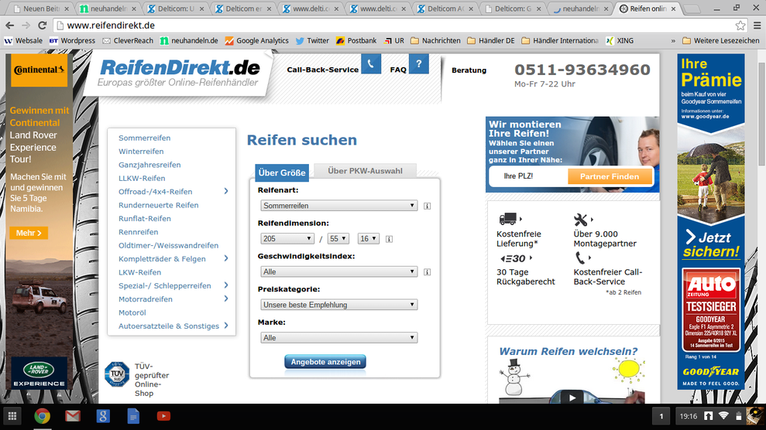Click the Reifenart info icon
Screen dimensions: 766x430
(x=427, y=206)
